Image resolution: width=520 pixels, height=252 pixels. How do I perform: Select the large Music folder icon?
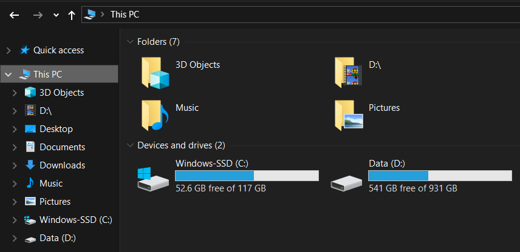pyautogui.click(x=155, y=116)
